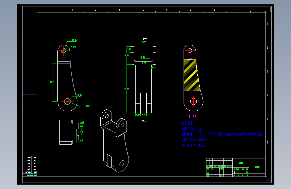Select the section cut arrow below the front view

pyautogui.click(x=144, y=121)
